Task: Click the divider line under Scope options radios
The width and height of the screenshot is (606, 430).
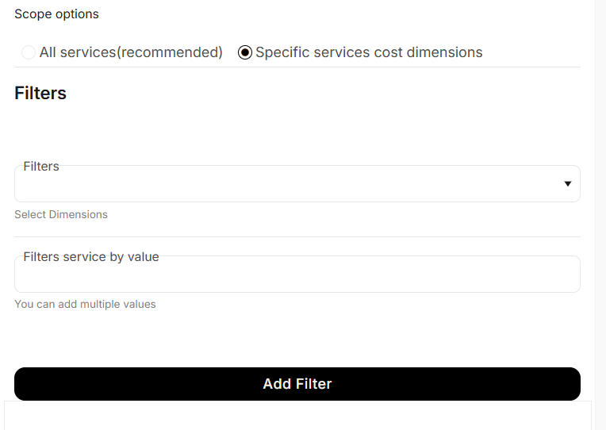Action: tap(297, 67)
